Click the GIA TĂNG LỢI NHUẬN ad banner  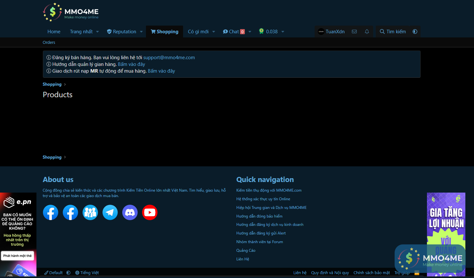446,235
